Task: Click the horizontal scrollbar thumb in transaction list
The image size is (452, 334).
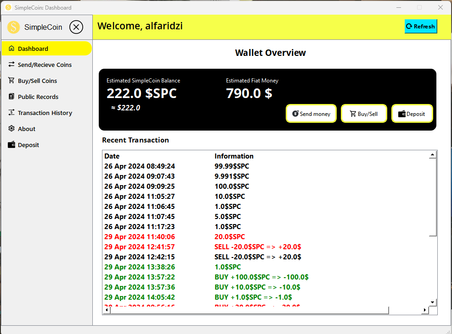Action: (249, 310)
